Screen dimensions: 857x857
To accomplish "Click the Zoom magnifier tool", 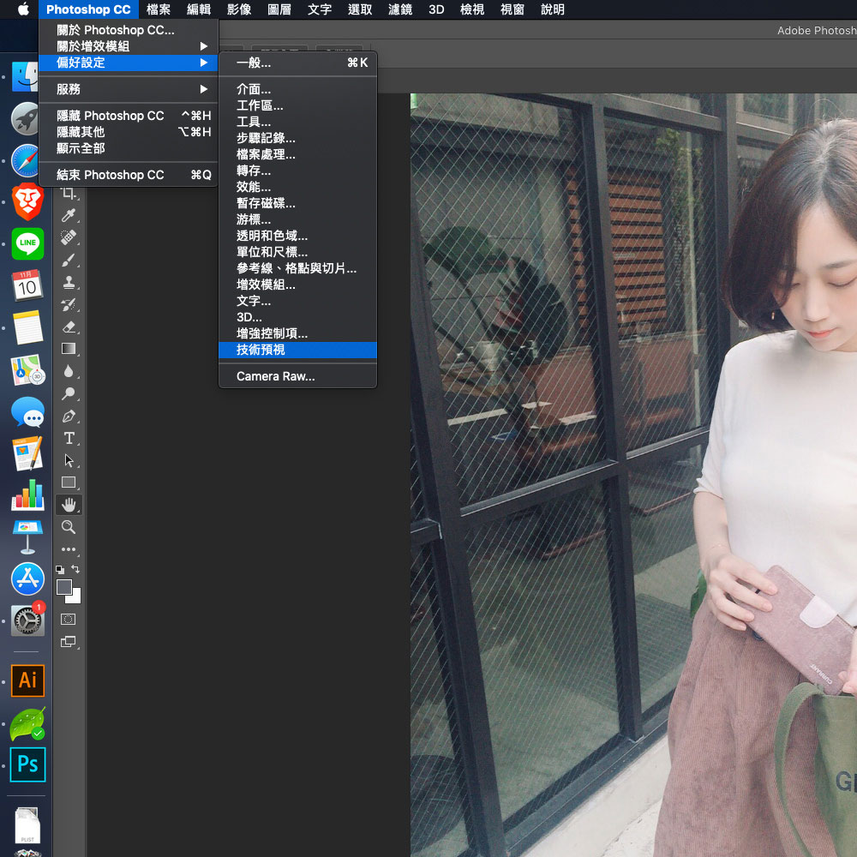I will pyautogui.click(x=69, y=527).
